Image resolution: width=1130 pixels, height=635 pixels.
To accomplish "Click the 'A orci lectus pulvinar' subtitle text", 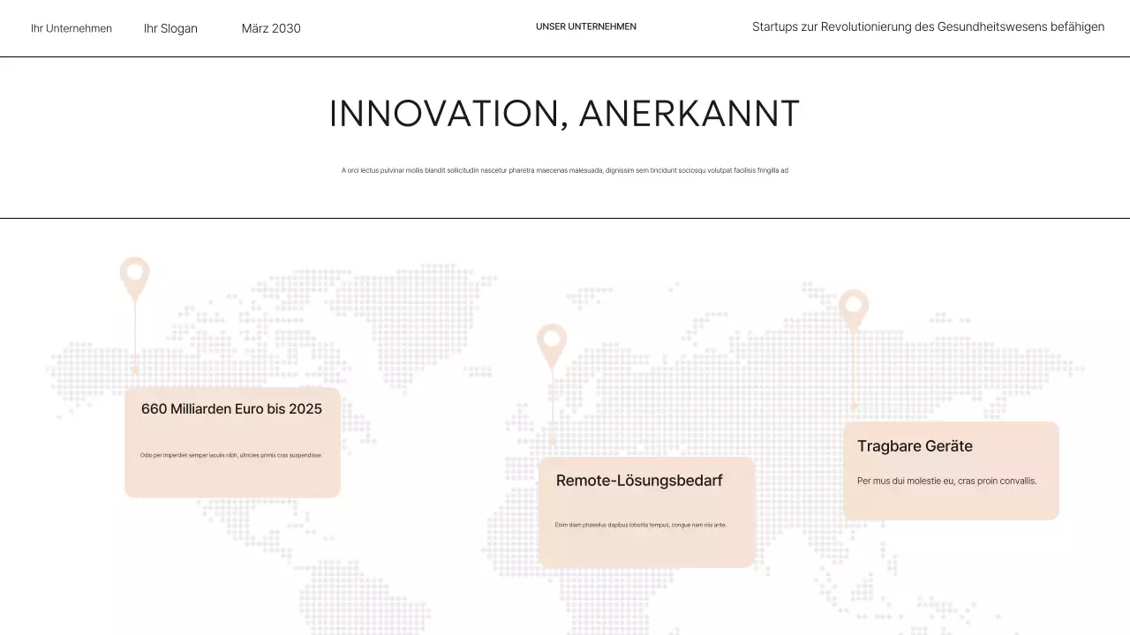I will [x=564, y=170].
